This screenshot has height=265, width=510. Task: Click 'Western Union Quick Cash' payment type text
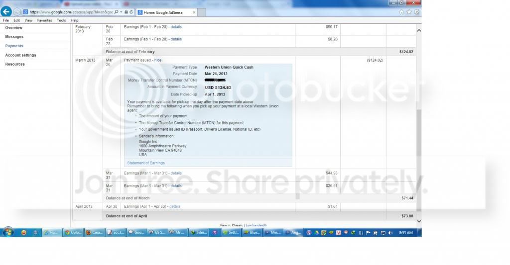pyautogui.click(x=229, y=67)
